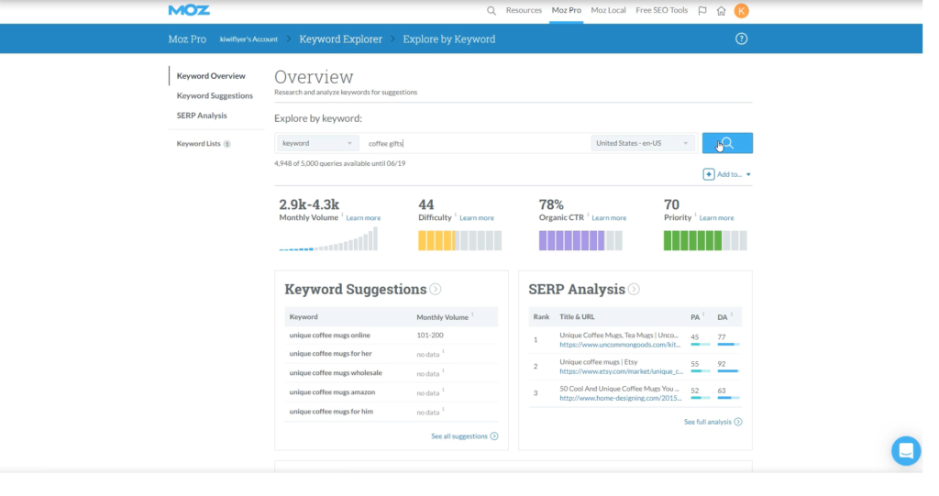Click Learn more beside Monthly Volume
The image size is (939, 496).
[363, 218]
